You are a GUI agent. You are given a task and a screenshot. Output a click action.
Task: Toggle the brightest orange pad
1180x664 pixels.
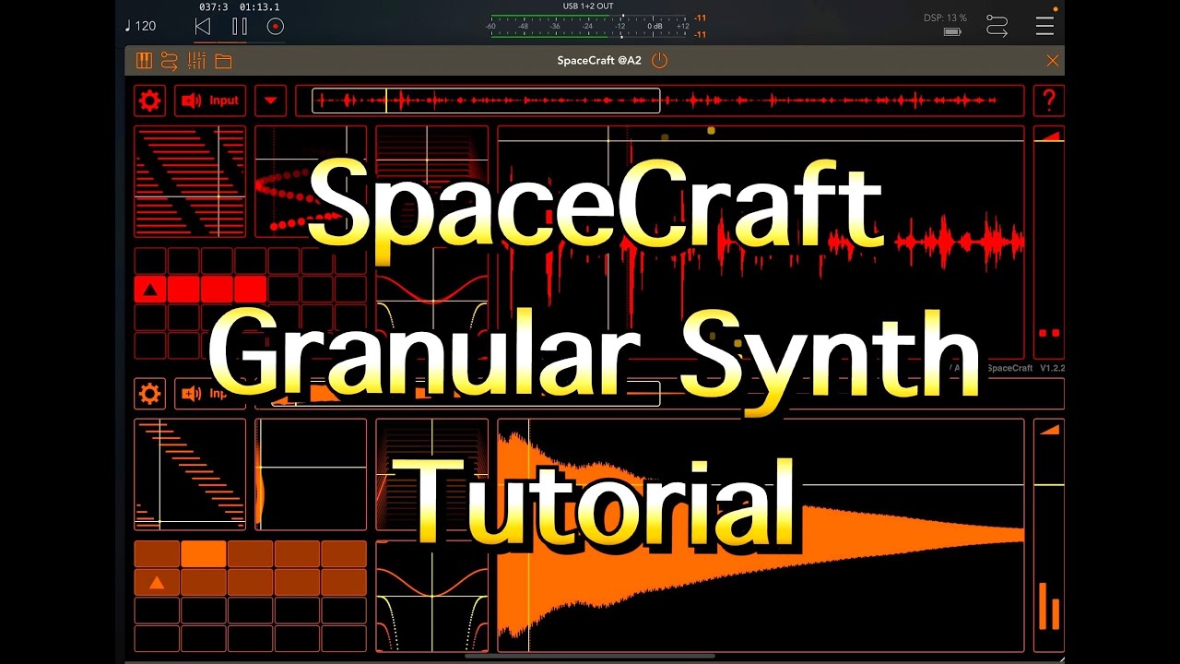pyautogui.click(x=204, y=554)
